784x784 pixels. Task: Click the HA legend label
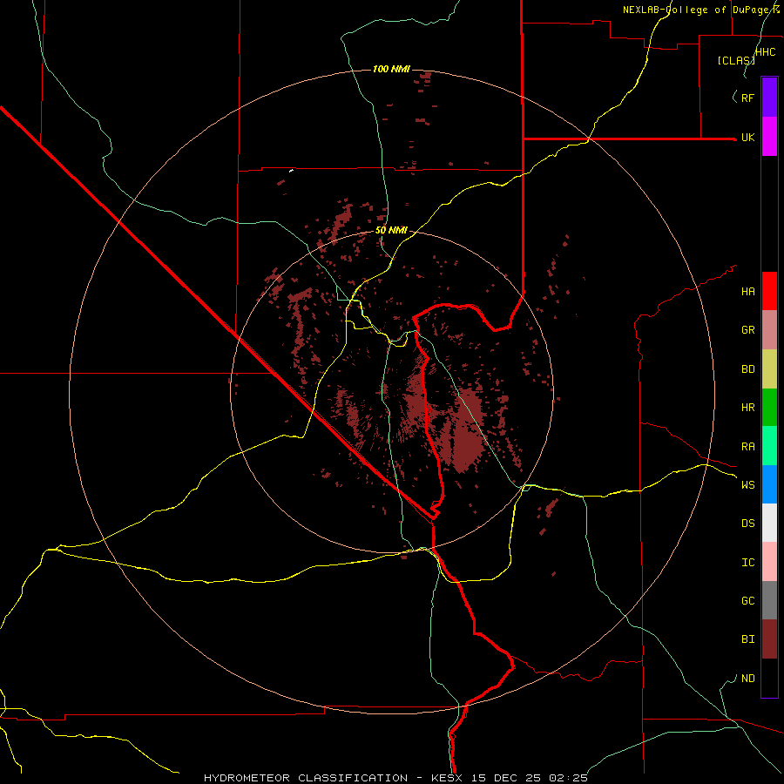747,292
